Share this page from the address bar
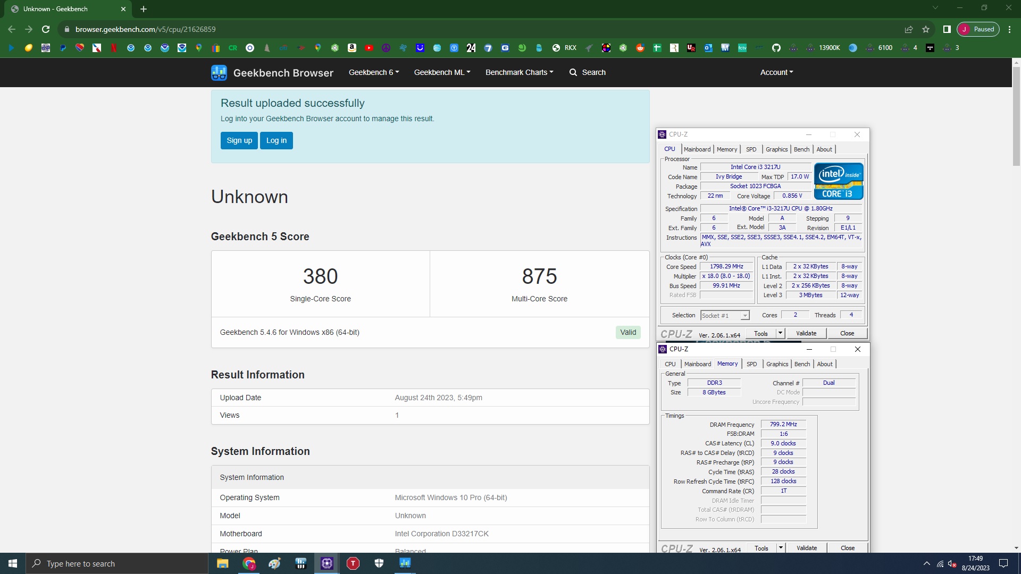This screenshot has height=574, width=1021. (909, 29)
